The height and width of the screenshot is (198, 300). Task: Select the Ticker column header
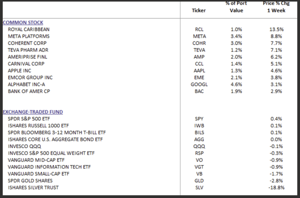(199, 11)
